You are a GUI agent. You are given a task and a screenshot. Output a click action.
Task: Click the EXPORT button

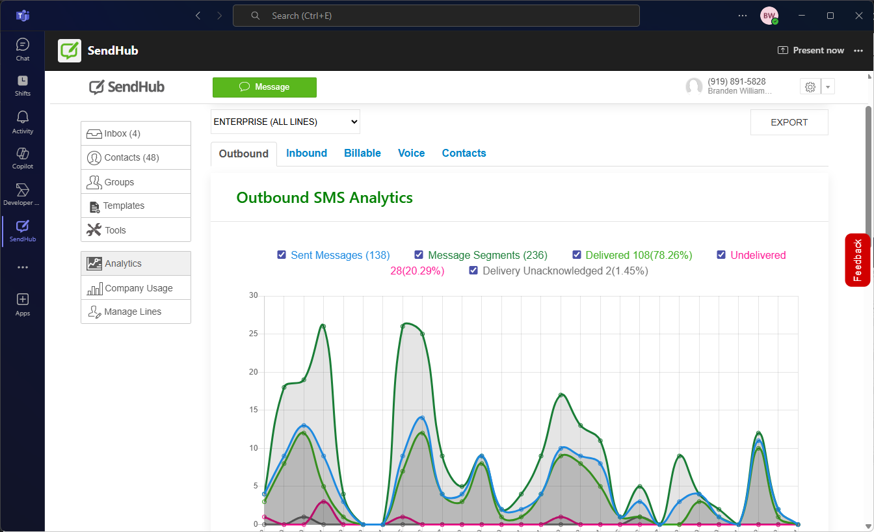[789, 122]
